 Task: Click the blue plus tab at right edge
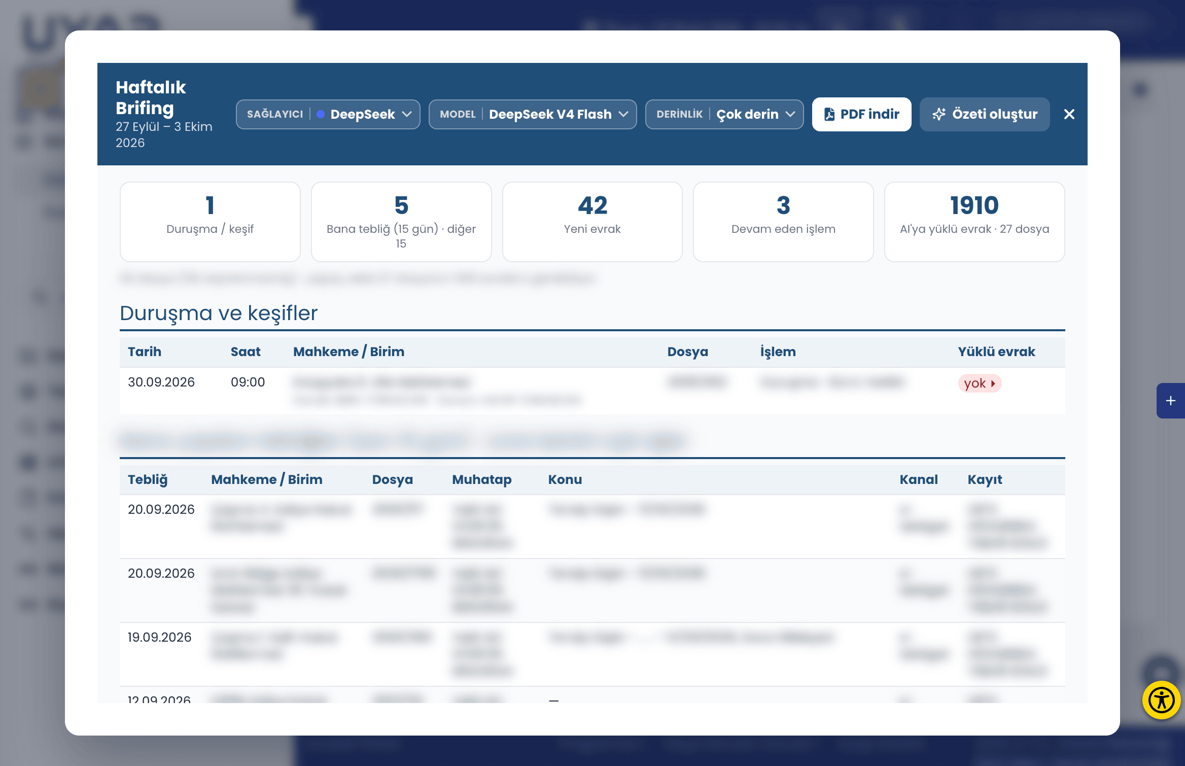(x=1170, y=401)
